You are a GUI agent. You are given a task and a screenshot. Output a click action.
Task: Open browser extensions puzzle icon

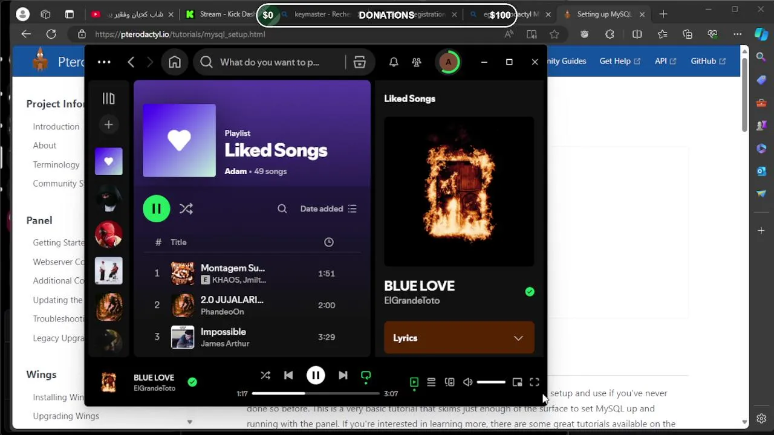point(610,34)
